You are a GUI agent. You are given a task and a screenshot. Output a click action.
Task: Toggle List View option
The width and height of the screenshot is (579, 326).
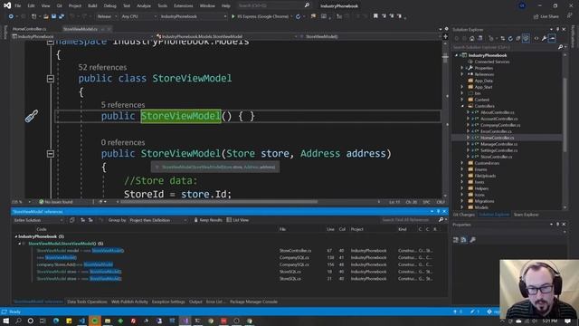coord(237,220)
